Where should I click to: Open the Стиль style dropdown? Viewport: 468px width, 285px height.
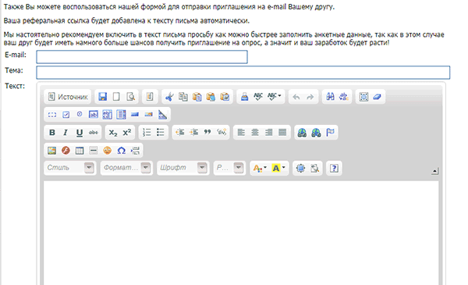[x=70, y=168]
